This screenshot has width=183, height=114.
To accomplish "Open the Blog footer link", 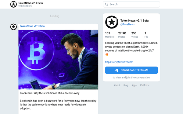I will (x=126, y=85).
